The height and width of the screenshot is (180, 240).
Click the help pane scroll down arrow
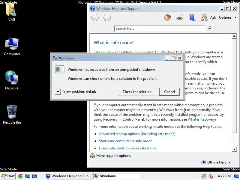tap(234, 149)
